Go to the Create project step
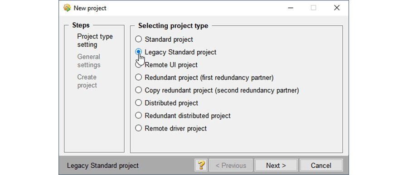408x175 pixels. click(87, 81)
